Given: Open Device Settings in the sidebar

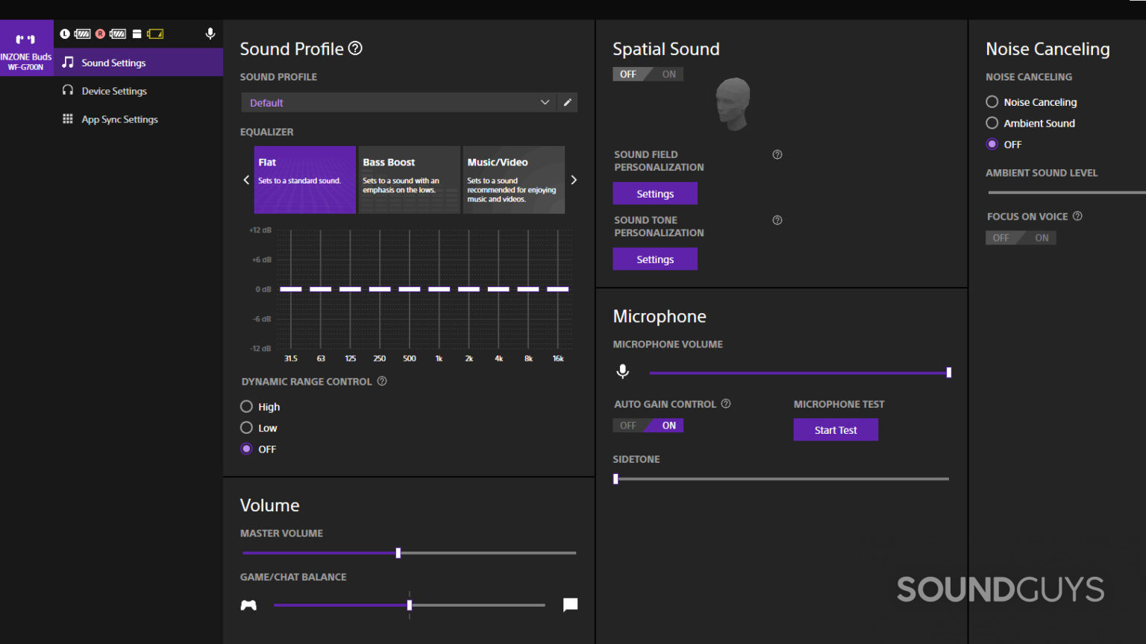Looking at the screenshot, I should coord(114,91).
